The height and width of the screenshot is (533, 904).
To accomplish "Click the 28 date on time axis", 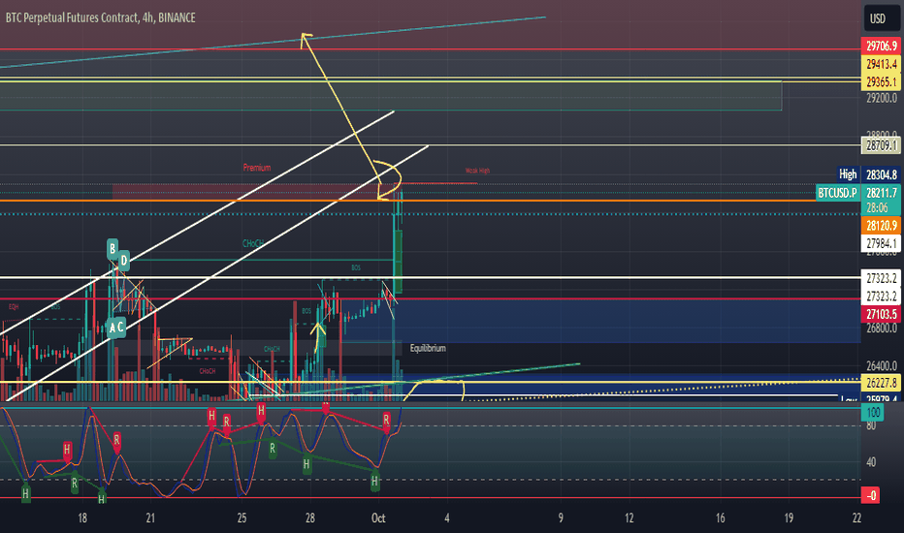I will pyautogui.click(x=309, y=517).
